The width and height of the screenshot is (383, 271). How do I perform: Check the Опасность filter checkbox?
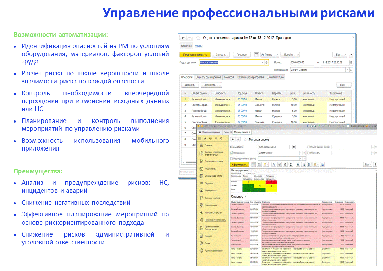tap(308, 153)
